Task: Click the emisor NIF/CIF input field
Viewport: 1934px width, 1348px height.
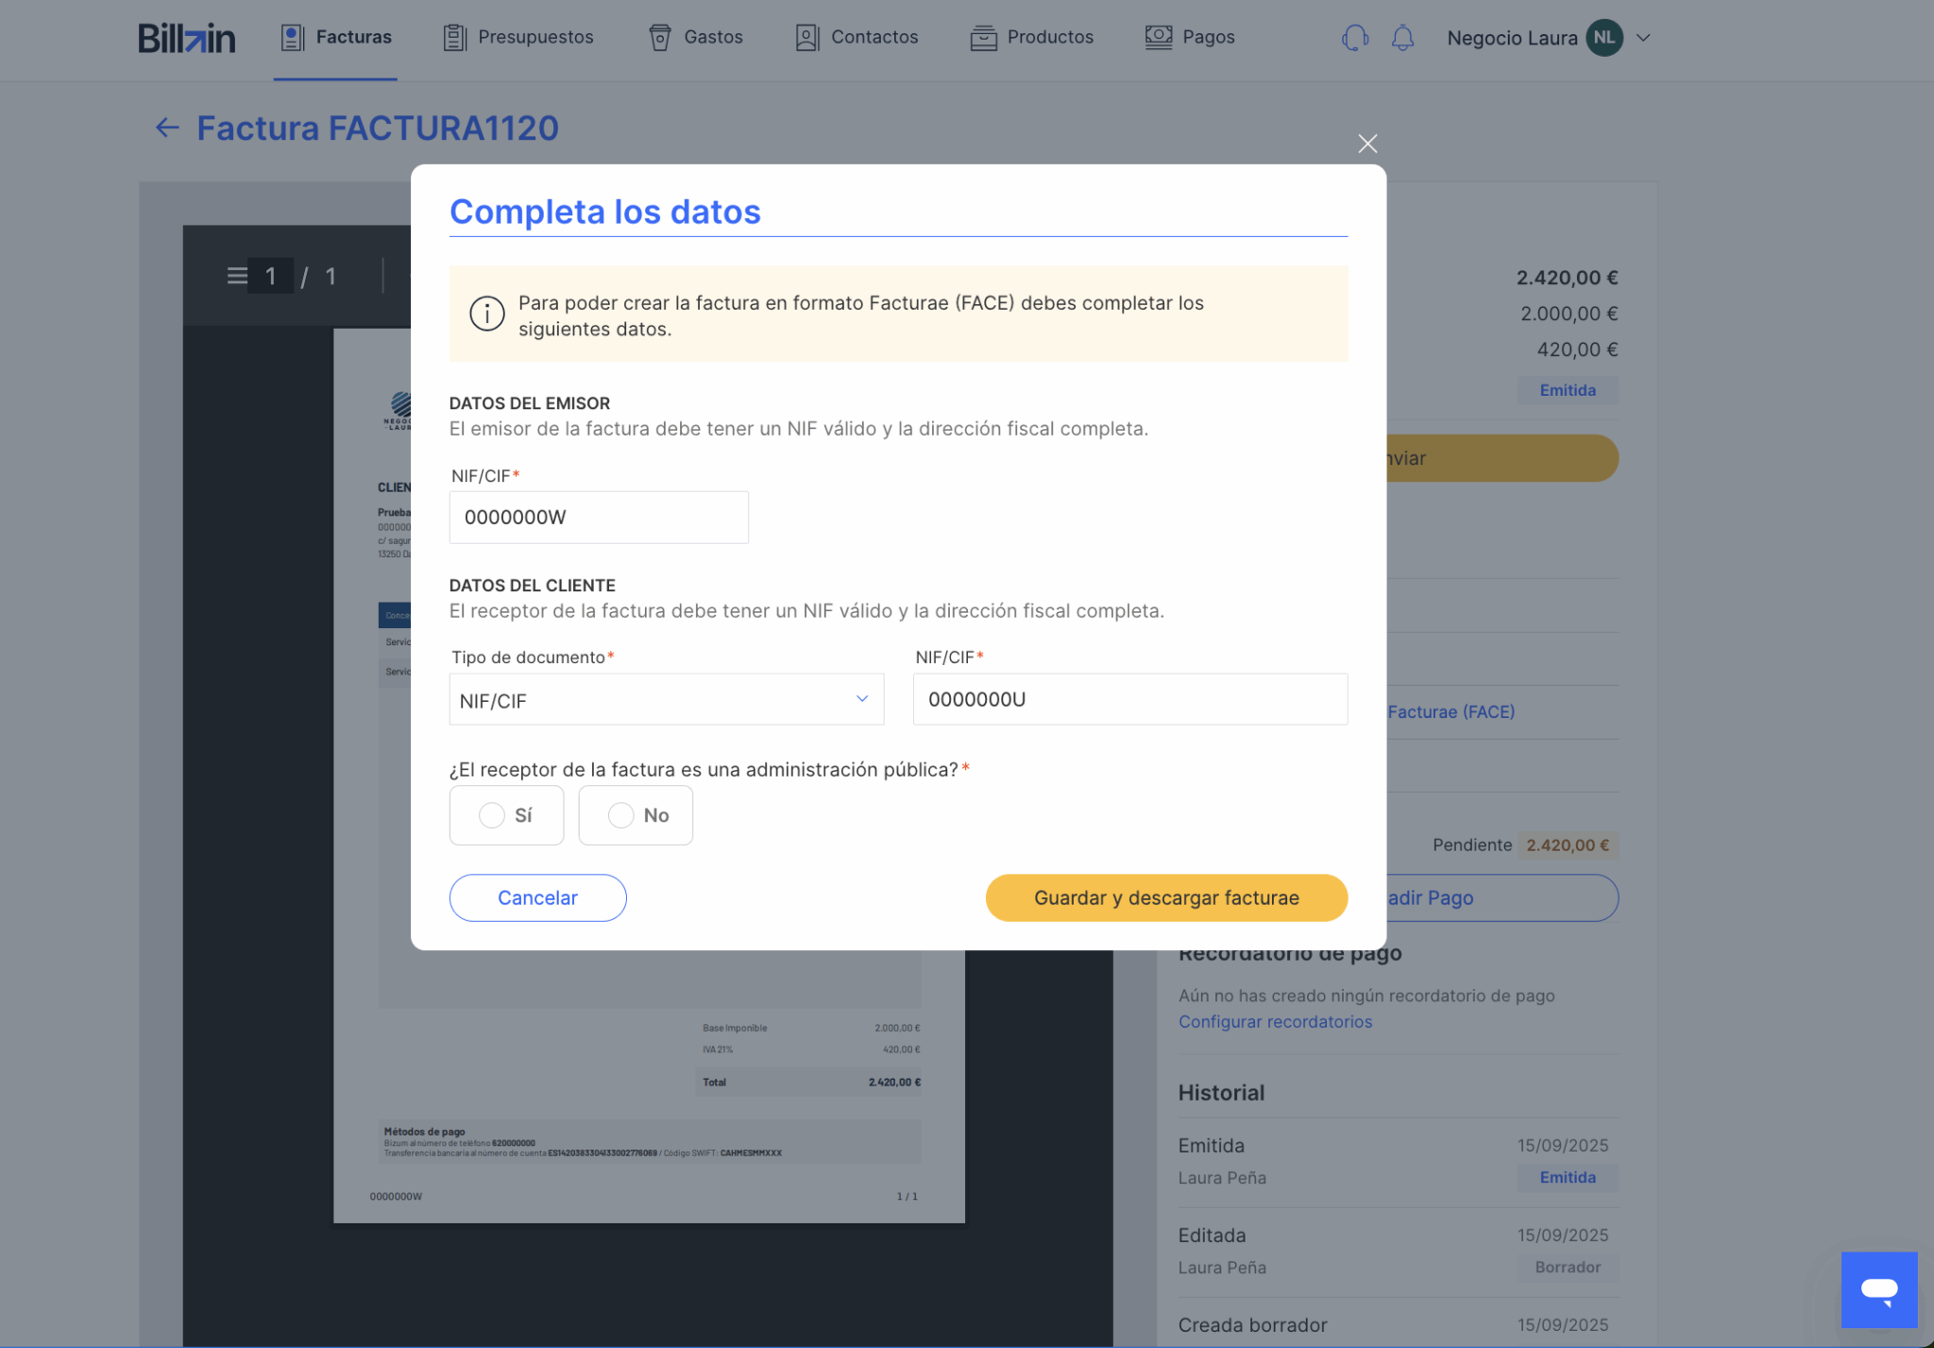Action: tap(599, 518)
